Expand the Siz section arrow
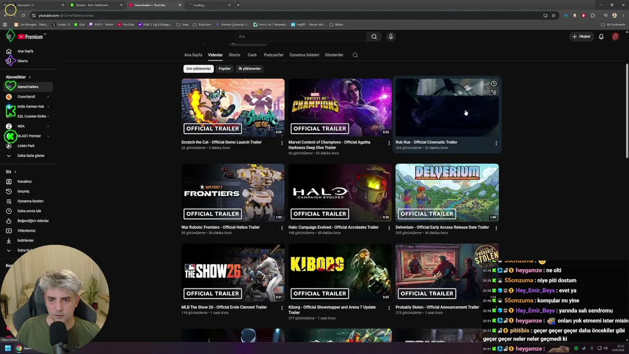Image resolution: width=629 pixels, height=354 pixels. (x=15, y=172)
